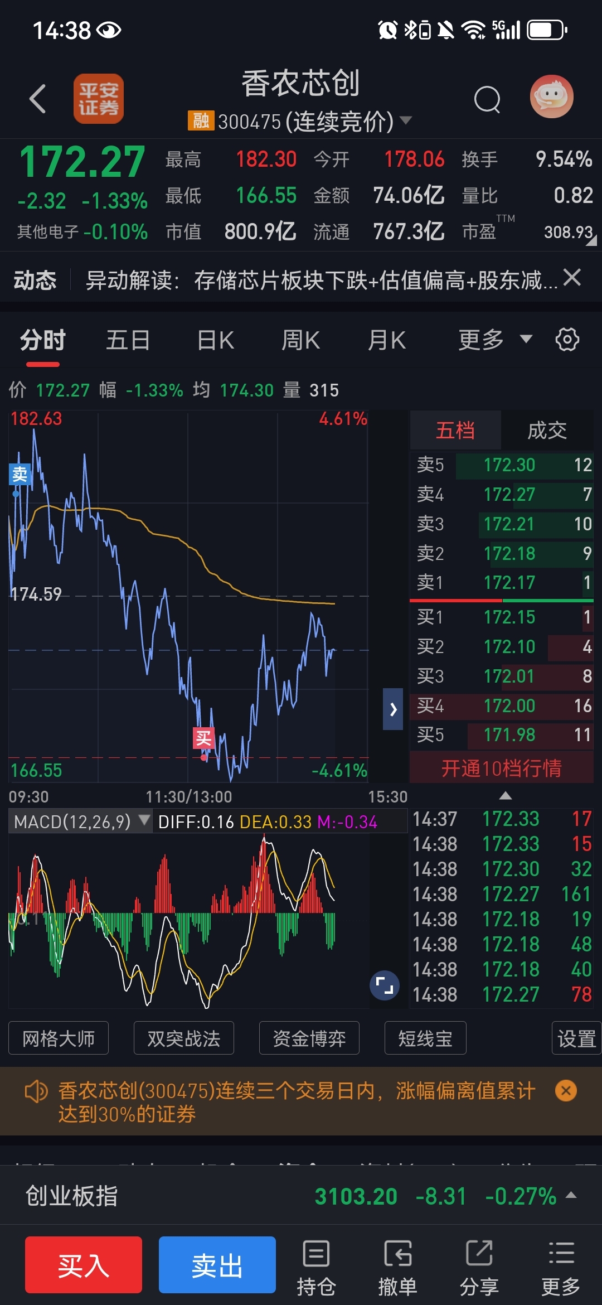The image size is (602, 1305).
Task: Open the MACD(12,26,9) indicator dropdown
Action: 80,821
